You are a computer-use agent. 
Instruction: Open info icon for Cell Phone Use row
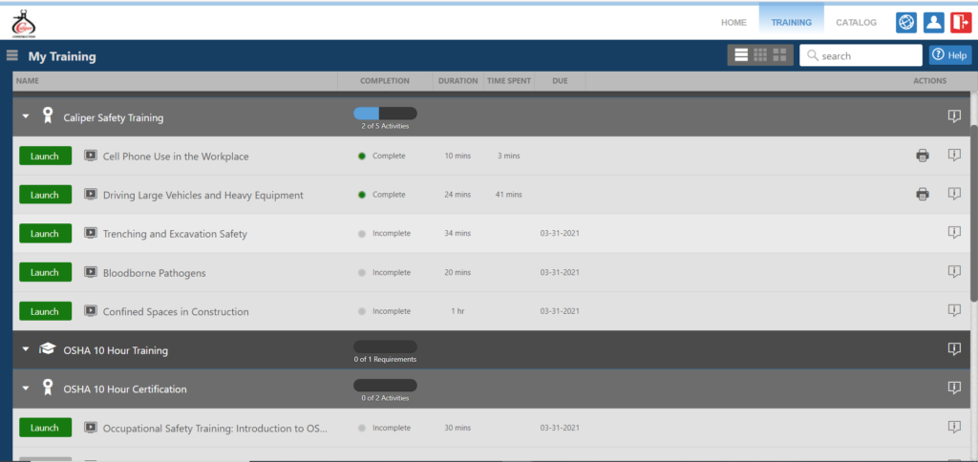click(954, 155)
